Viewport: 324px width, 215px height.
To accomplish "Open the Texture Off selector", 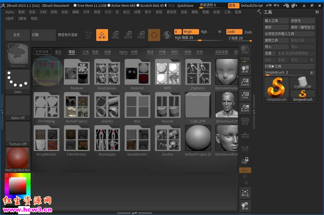I will click(x=18, y=134).
